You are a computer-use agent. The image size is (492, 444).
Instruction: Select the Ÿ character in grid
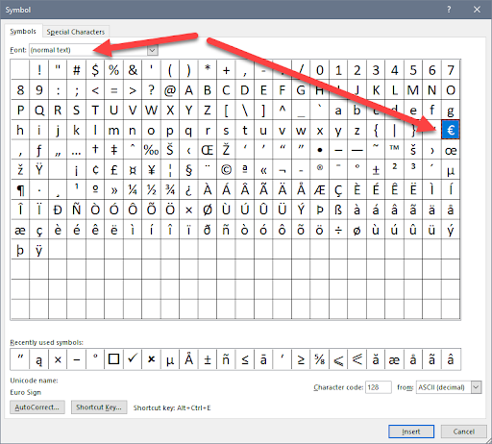pos(39,169)
